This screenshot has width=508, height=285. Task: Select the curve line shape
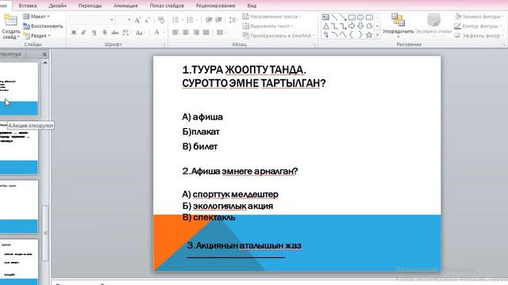[x=343, y=35]
